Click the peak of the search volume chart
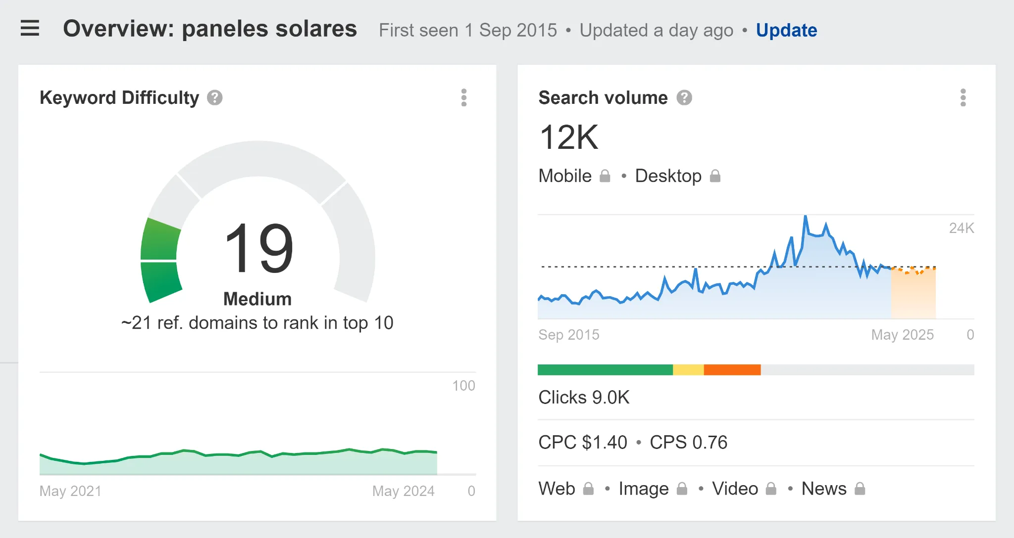This screenshot has width=1014, height=538. [806, 216]
